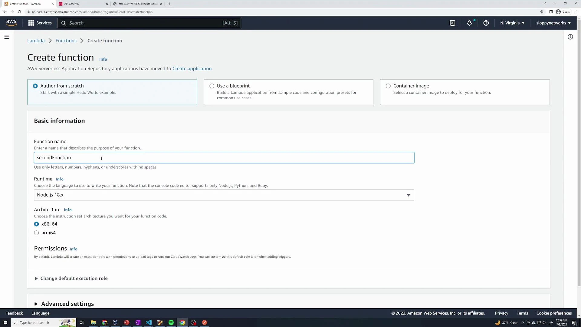Open the hamburger navigation menu icon

(x=7, y=37)
